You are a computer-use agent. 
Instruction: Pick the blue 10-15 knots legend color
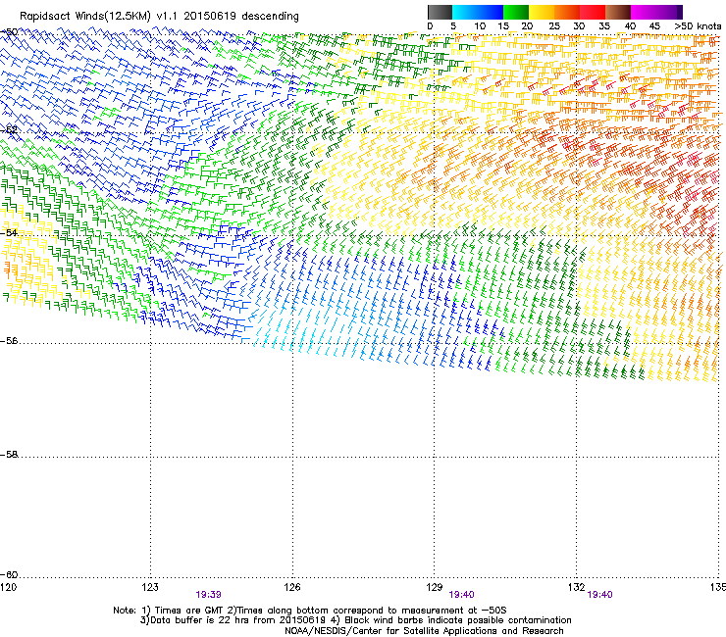(x=491, y=12)
